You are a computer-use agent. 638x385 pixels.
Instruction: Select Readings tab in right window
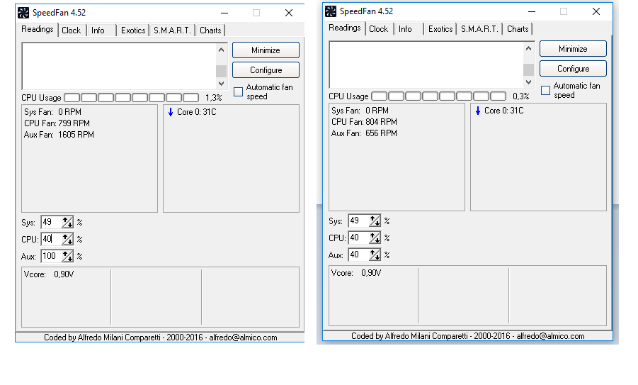pos(345,28)
